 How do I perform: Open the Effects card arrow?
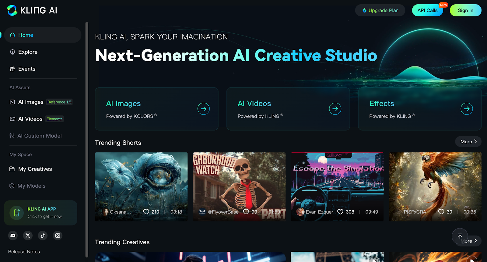[467, 109]
